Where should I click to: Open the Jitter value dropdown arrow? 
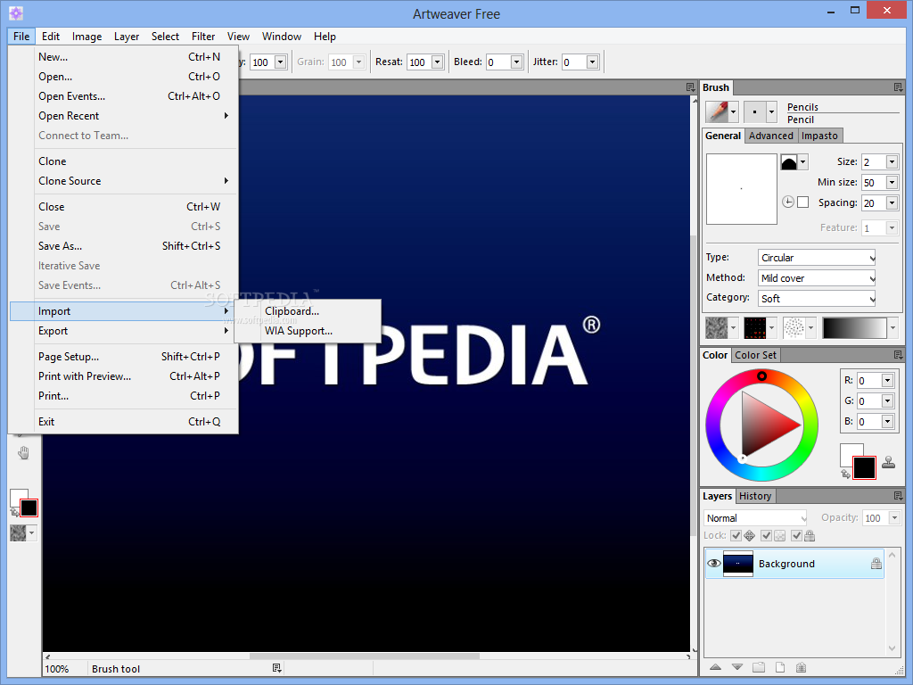592,62
